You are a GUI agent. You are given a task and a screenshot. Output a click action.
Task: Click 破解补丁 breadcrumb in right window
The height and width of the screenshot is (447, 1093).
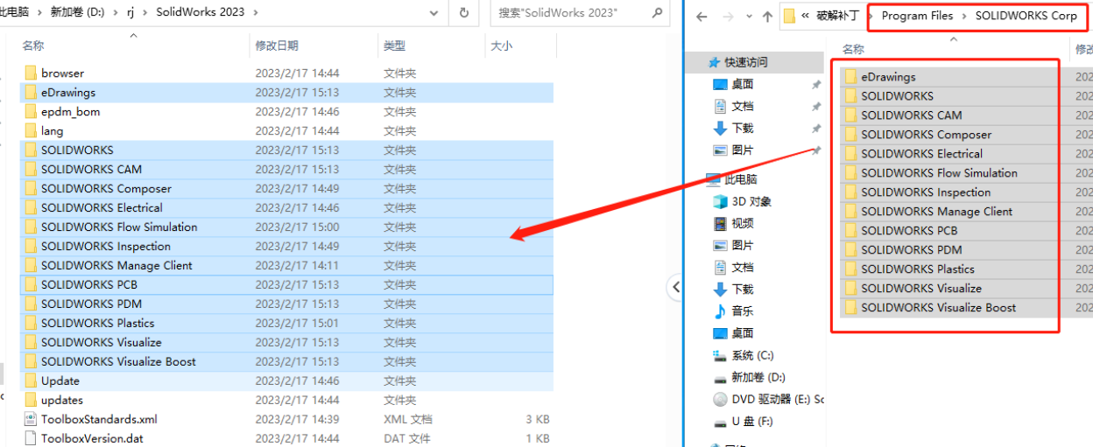837,16
